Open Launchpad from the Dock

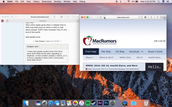point(44,103)
